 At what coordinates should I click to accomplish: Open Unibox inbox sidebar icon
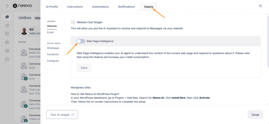(7, 17)
